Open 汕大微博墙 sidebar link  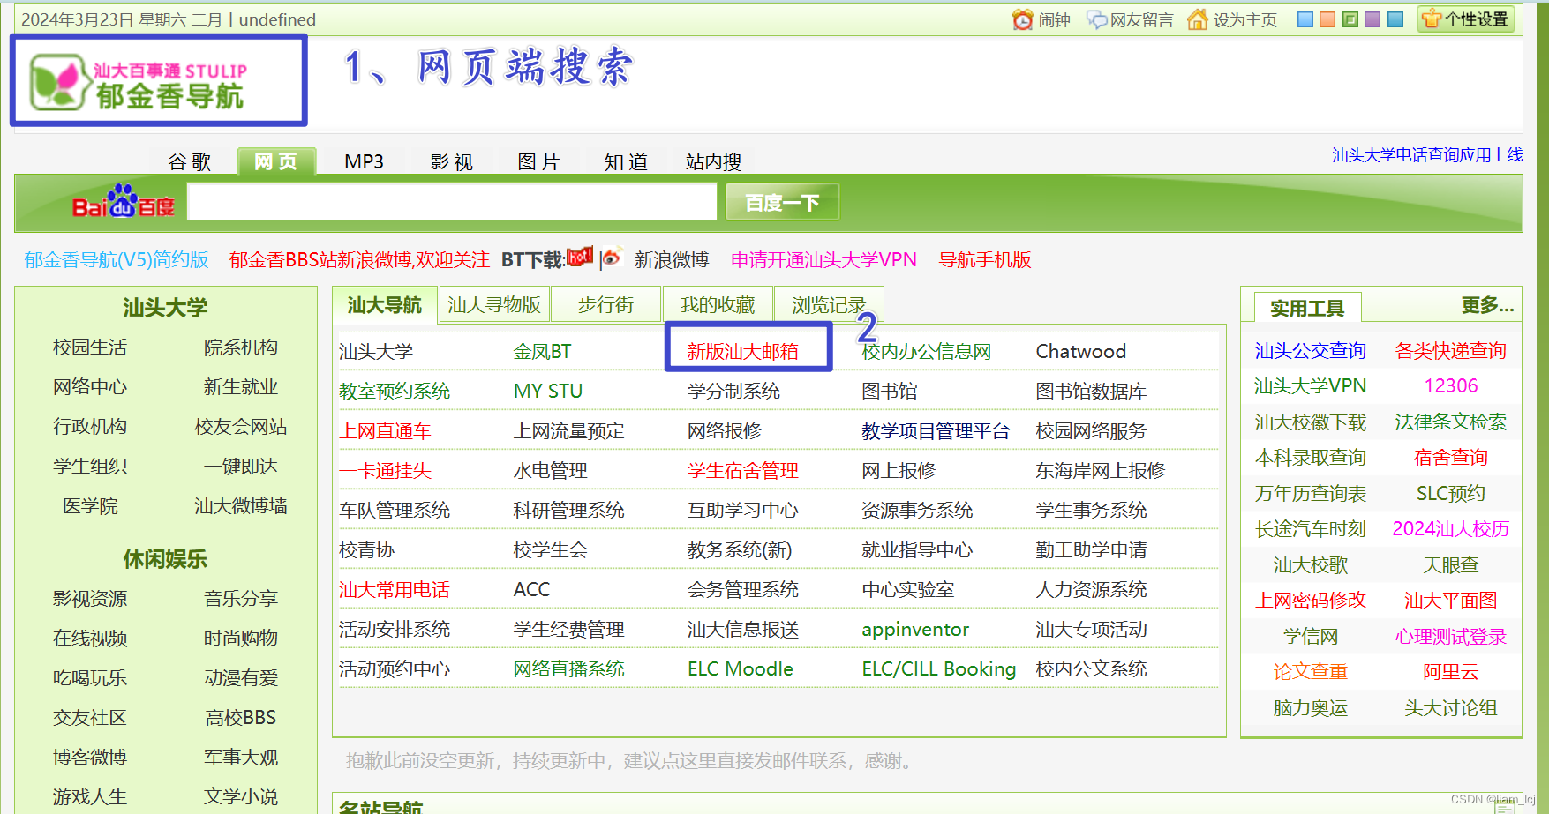click(241, 505)
